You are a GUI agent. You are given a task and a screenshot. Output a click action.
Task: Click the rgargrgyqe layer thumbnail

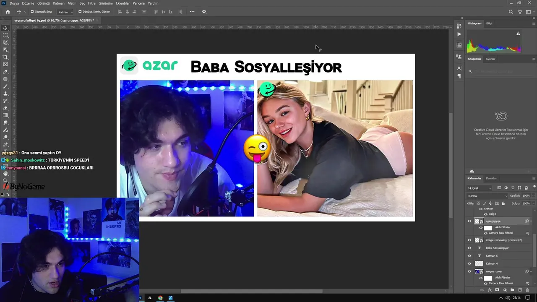479,221
